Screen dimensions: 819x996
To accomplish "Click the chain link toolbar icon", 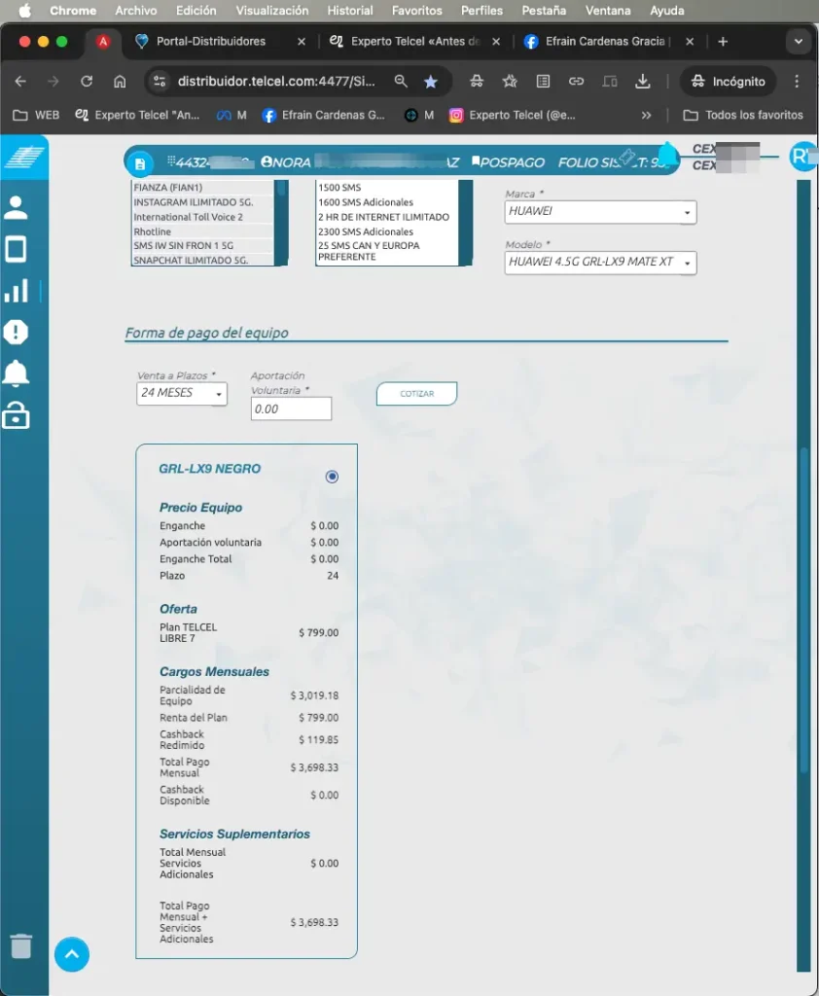I will (x=576, y=82).
